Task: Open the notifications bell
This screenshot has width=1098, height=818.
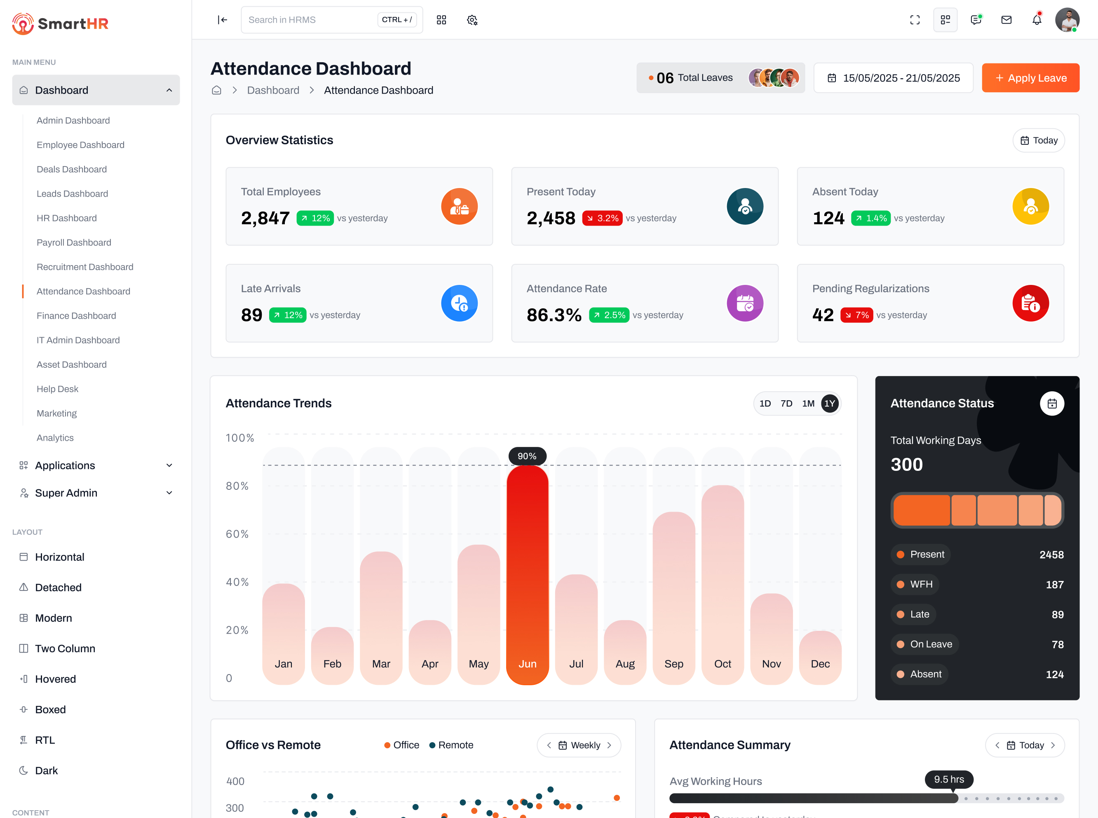Action: pos(1037,20)
